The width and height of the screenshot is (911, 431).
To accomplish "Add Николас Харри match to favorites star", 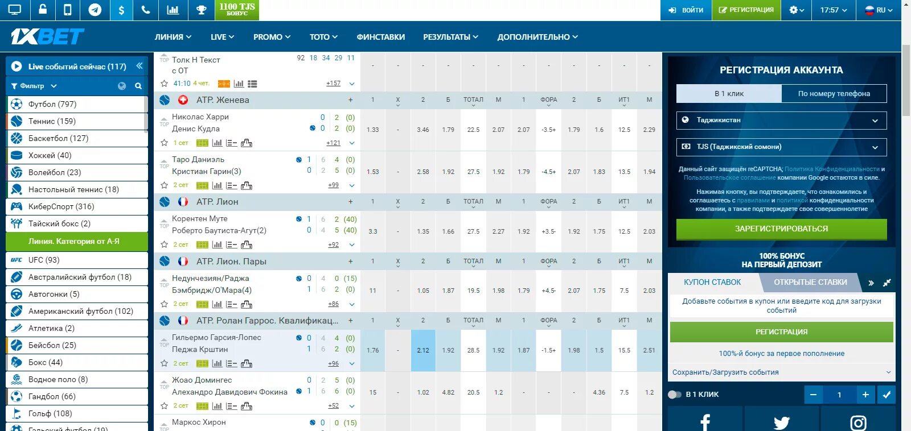I will click(x=164, y=143).
